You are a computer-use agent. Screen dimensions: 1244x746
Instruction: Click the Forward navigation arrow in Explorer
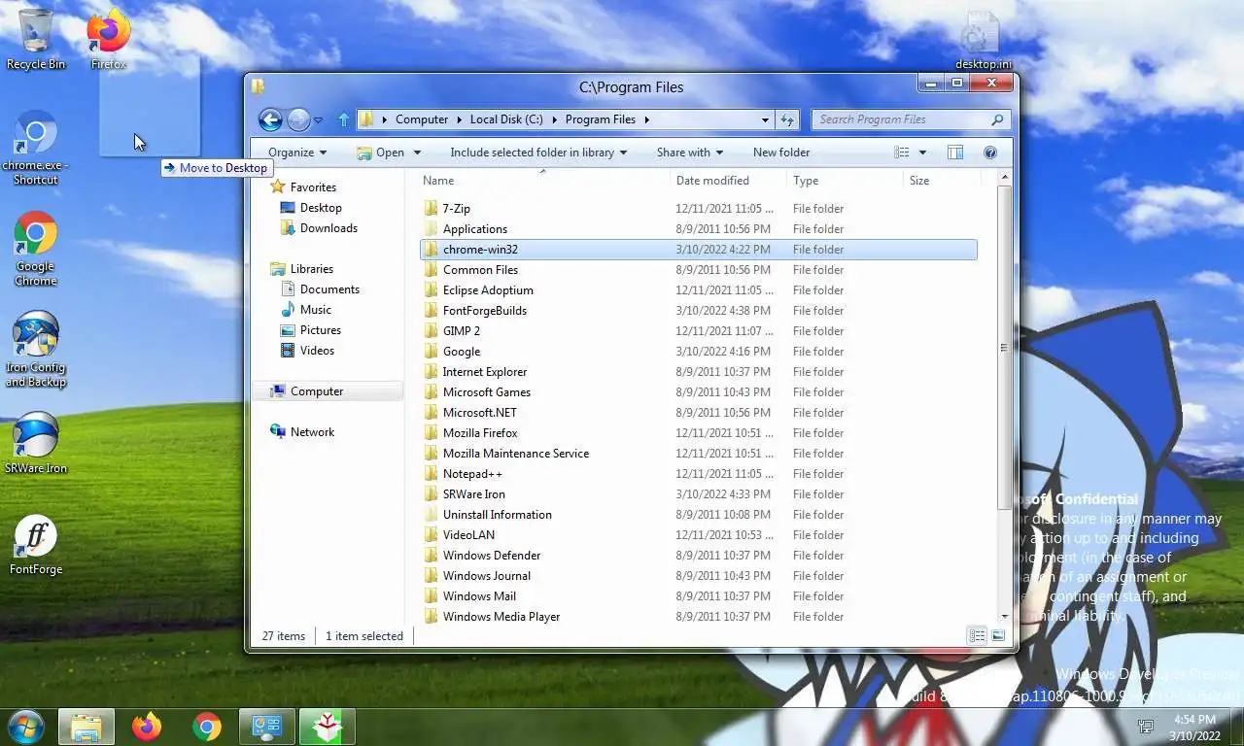coord(298,119)
